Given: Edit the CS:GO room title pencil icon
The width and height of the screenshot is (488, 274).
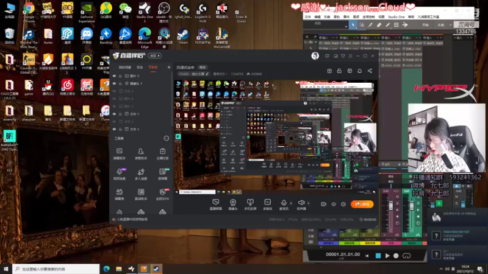Looking at the screenshot, I should click(207, 74).
